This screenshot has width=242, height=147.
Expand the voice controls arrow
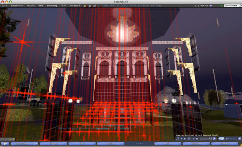[240, 139]
